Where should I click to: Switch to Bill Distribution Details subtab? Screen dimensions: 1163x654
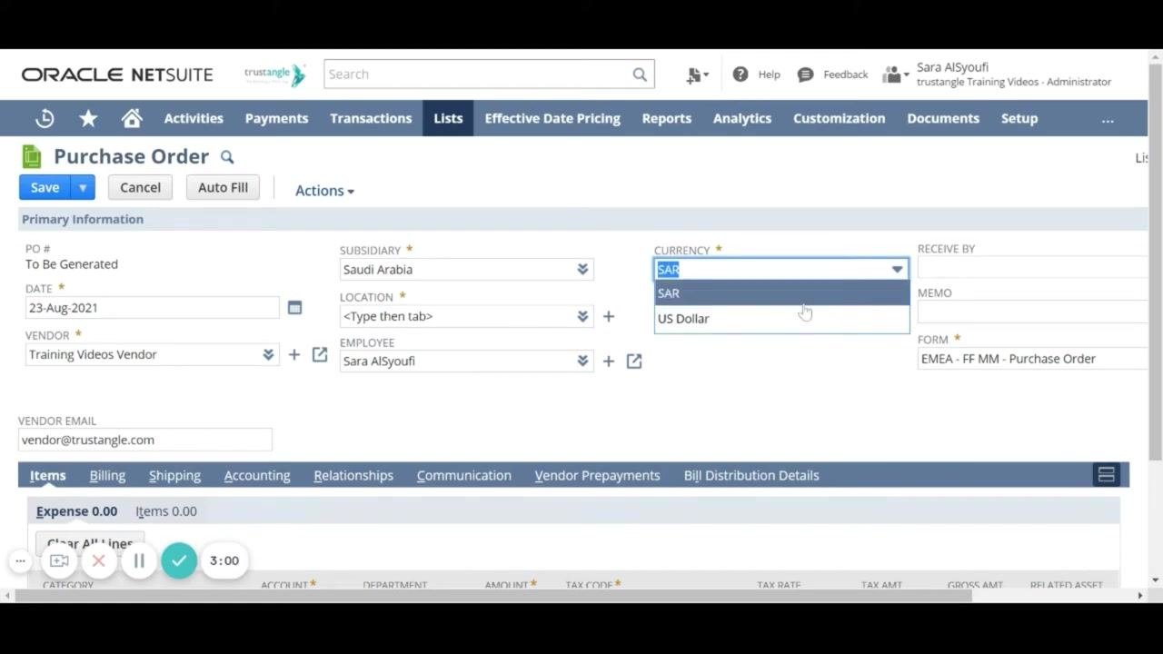click(x=751, y=475)
